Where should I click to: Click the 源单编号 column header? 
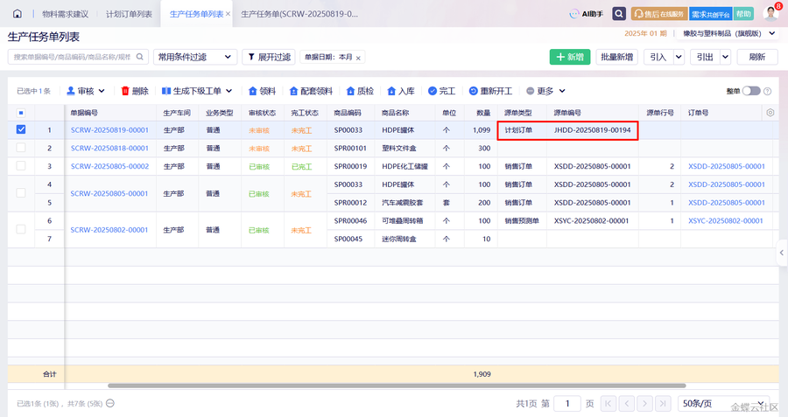point(567,113)
